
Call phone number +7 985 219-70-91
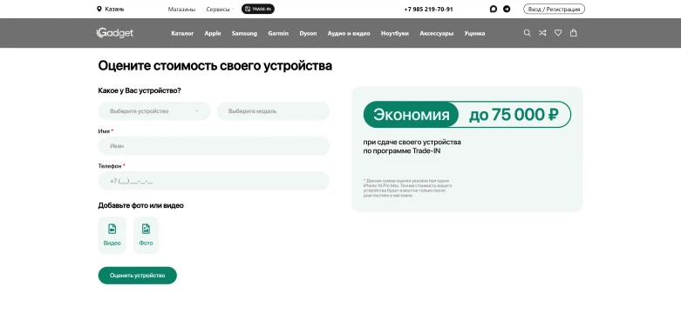pos(428,9)
